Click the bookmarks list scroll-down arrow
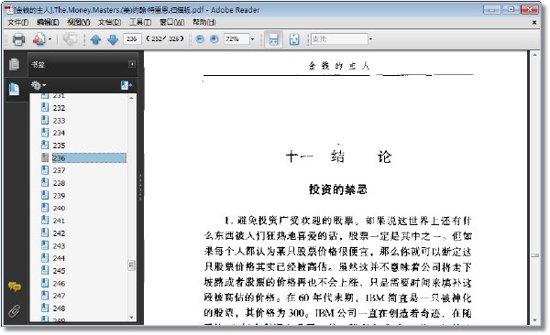 [131, 318]
